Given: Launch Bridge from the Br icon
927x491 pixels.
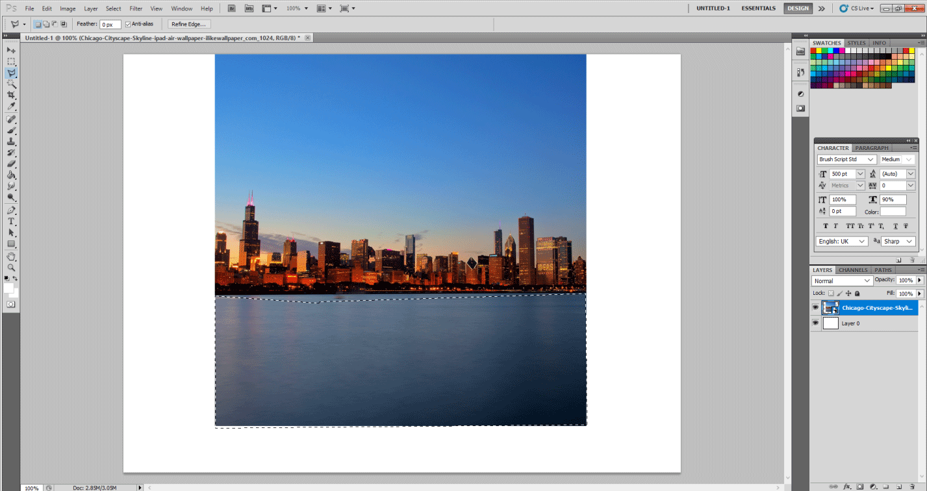Looking at the screenshot, I should click(x=233, y=8).
